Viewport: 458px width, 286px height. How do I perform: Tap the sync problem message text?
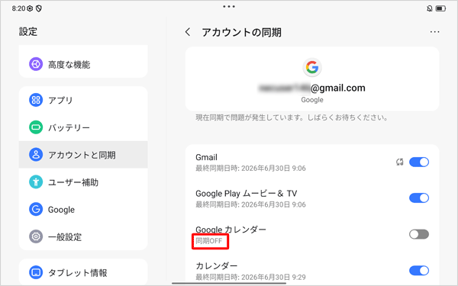pyautogui.click(x=292, y=117)
